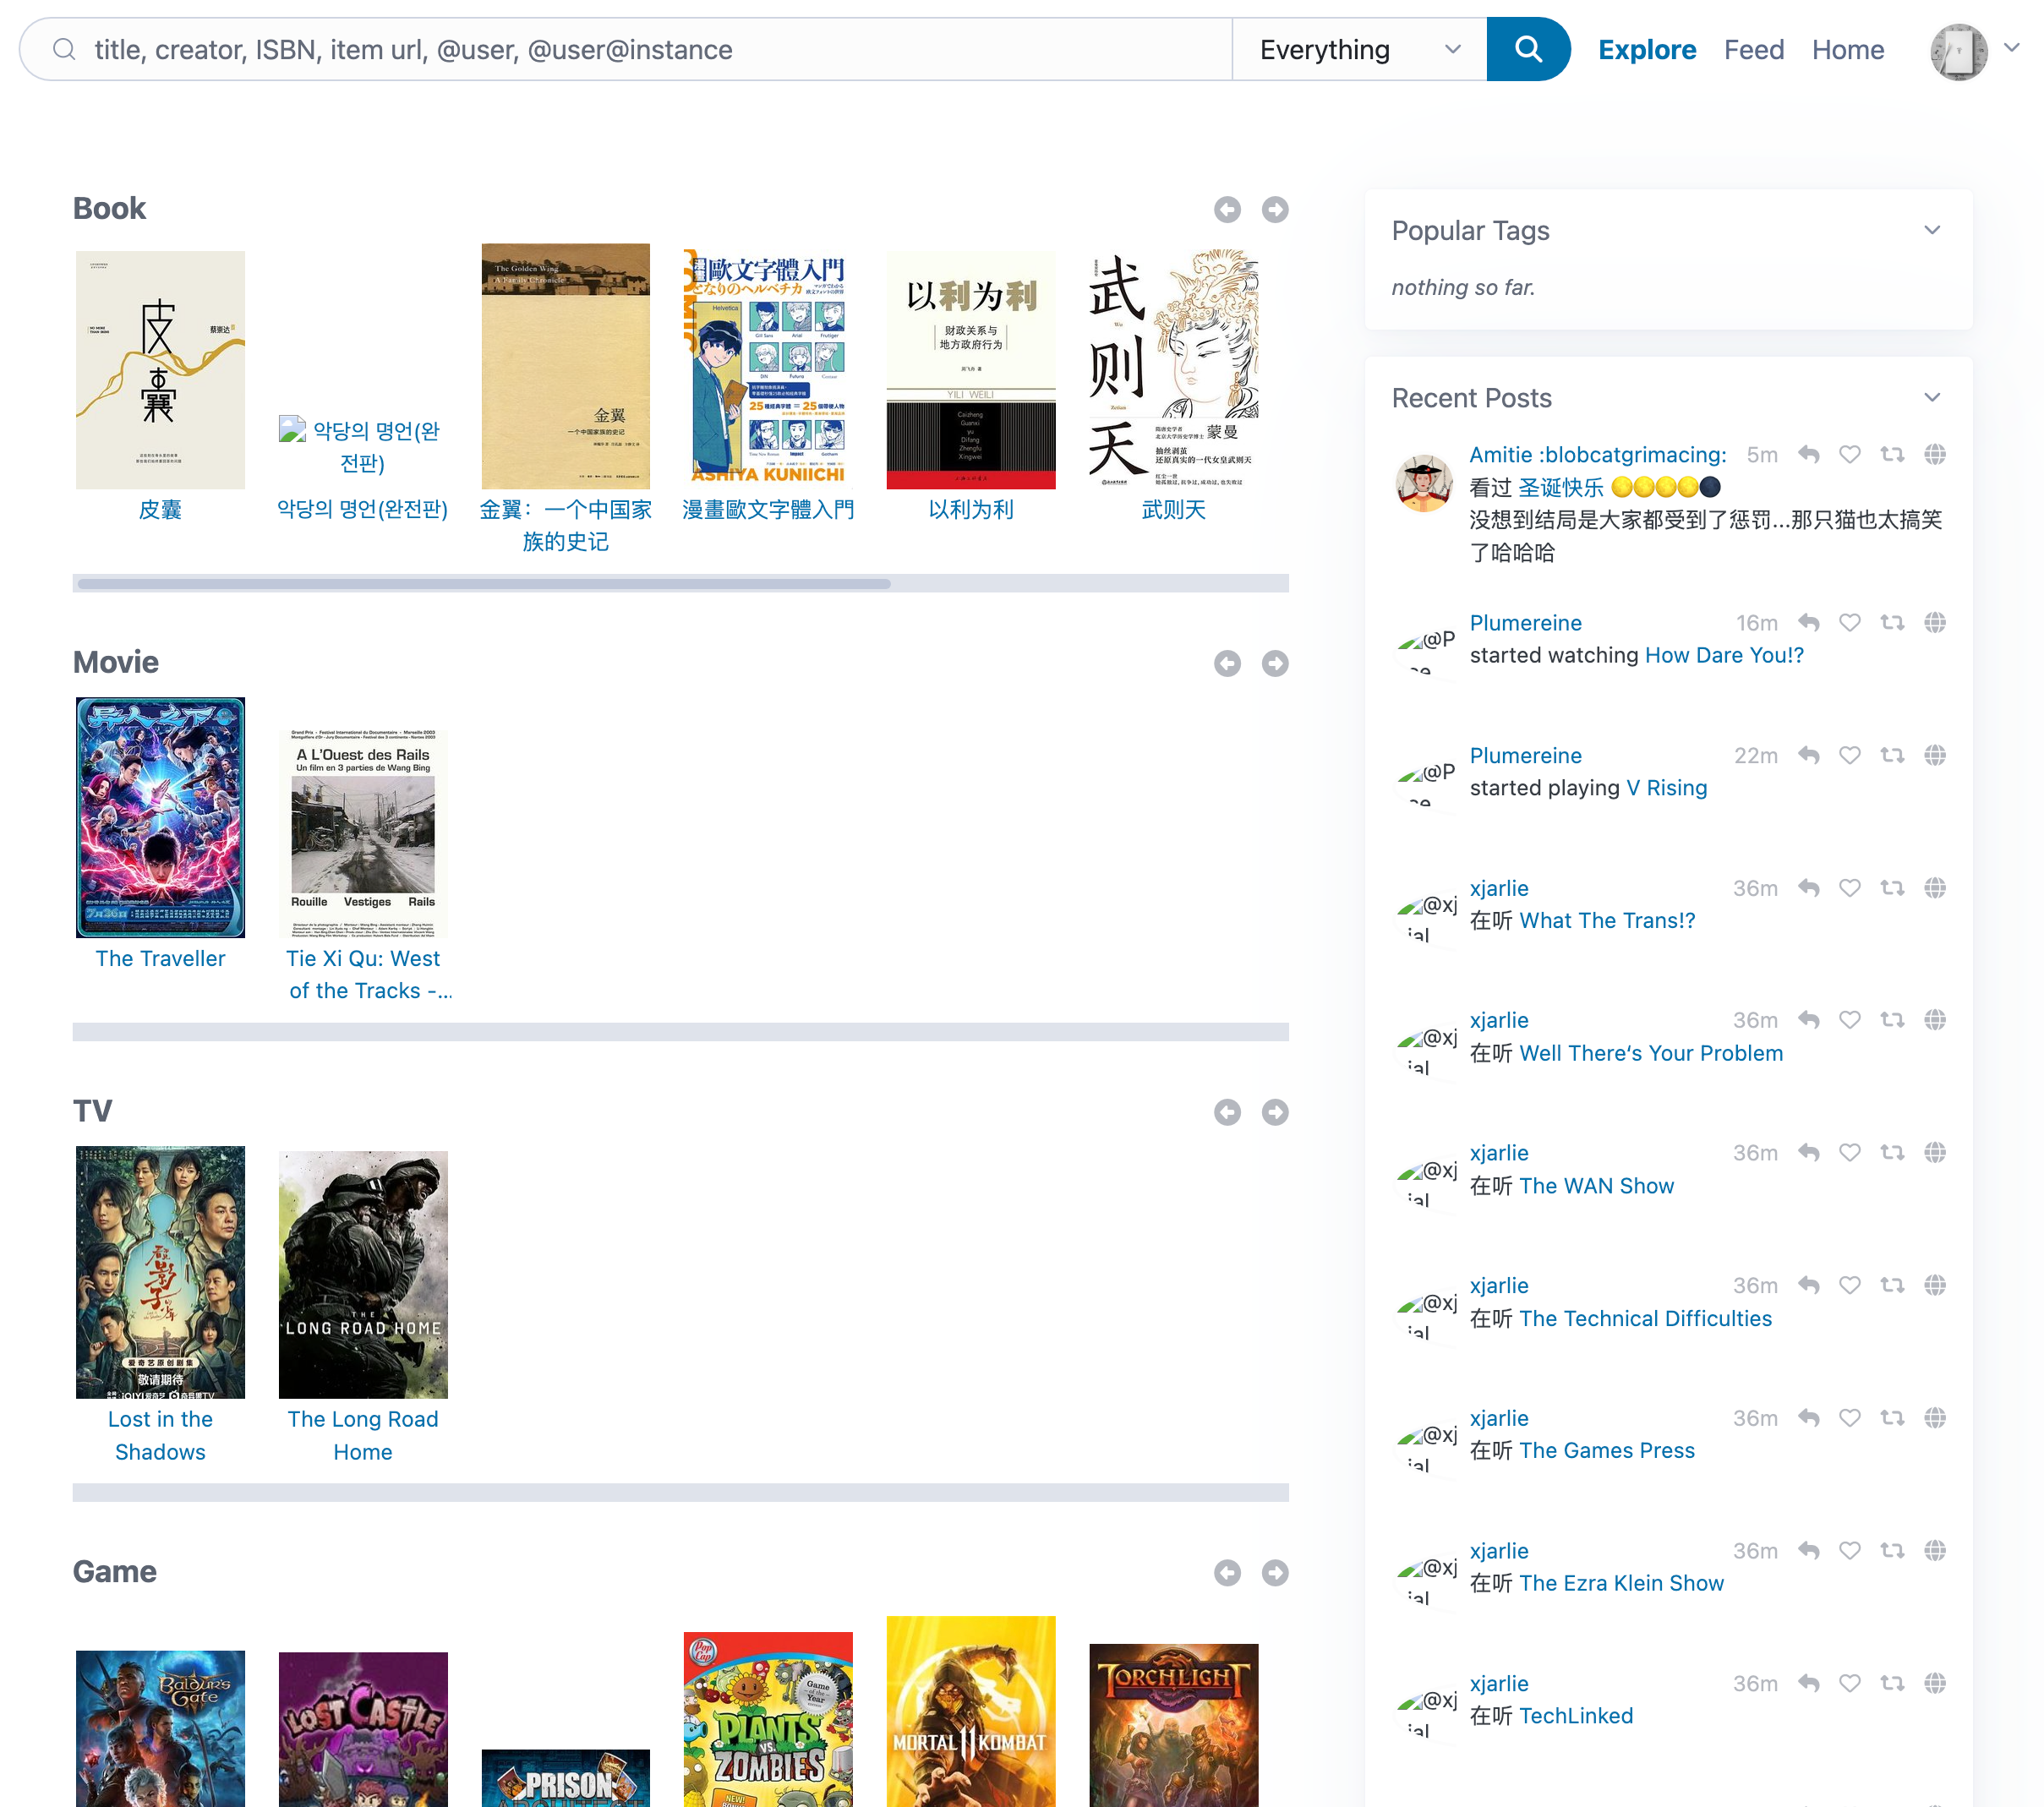Screen dimensions: 2044x1807
Task: Go to the Home page
Action: coord(1847,49)
